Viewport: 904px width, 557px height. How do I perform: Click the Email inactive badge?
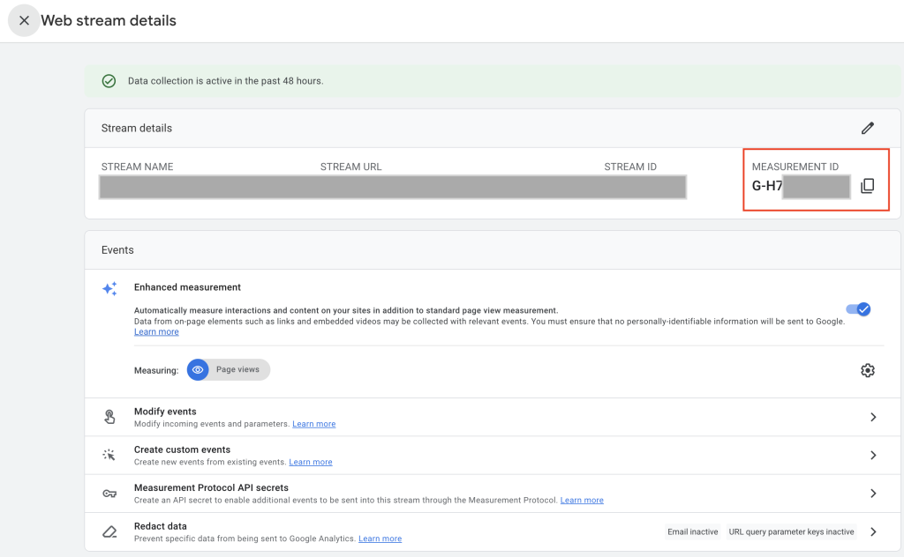pyautogui.click(x=692, y=531)
